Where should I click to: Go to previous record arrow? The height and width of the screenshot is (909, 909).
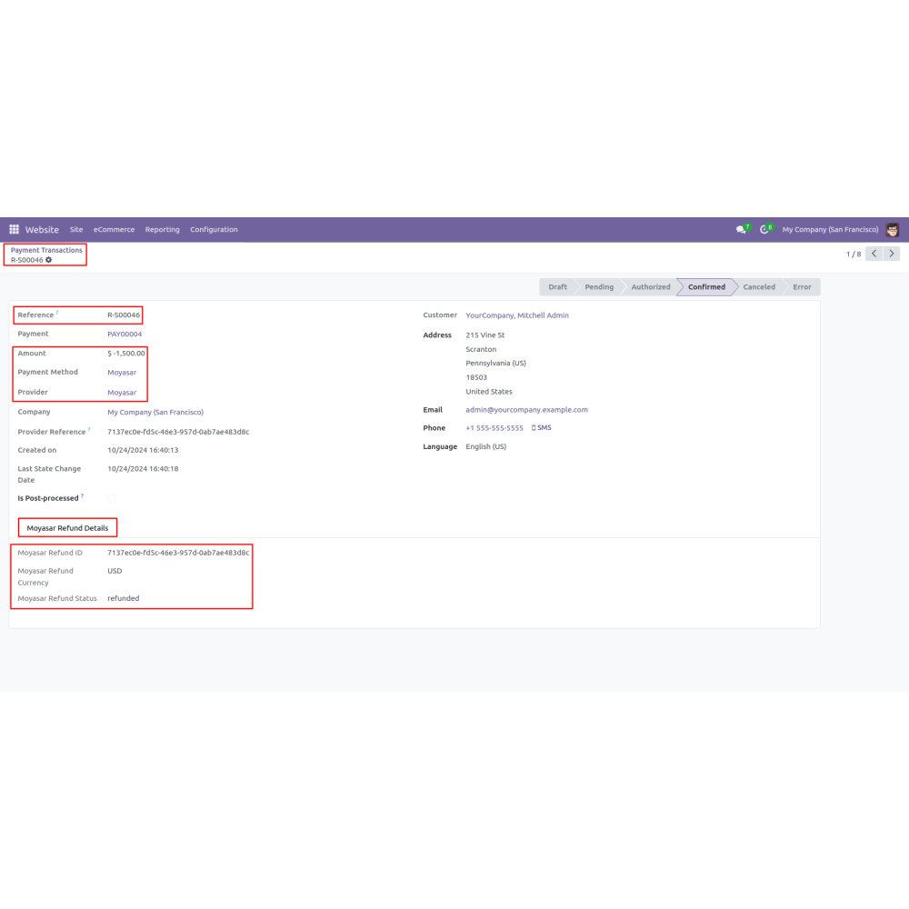pyautogui.click(x=874, y=254)
